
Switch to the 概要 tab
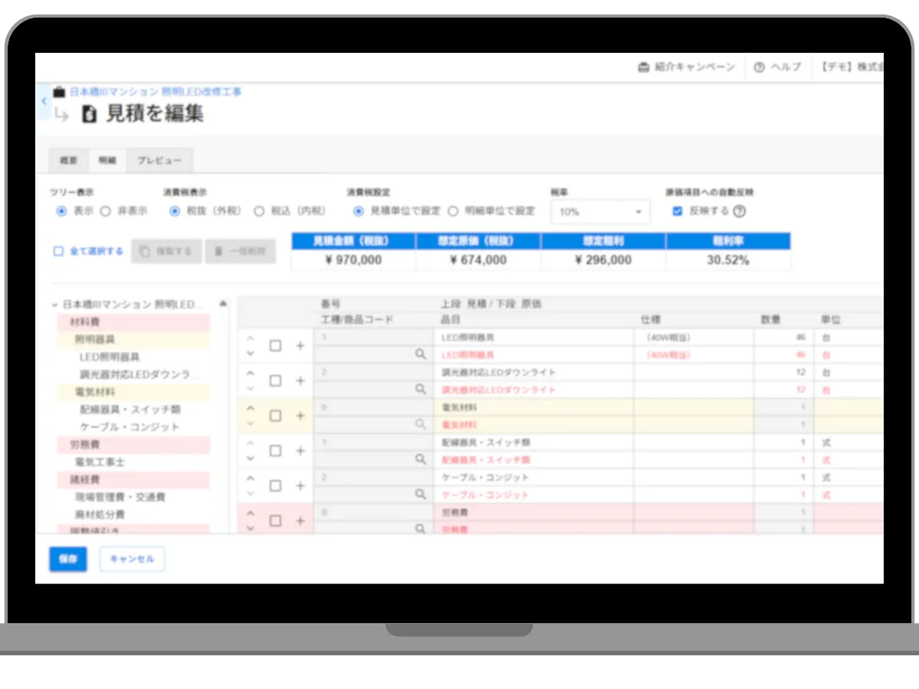click(69, 161)
